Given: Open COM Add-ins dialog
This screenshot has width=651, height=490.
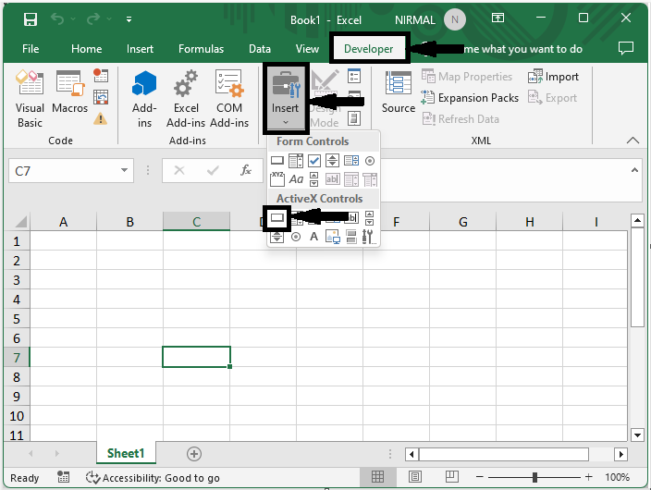Looking at the screenshot, I should [229, 99].
